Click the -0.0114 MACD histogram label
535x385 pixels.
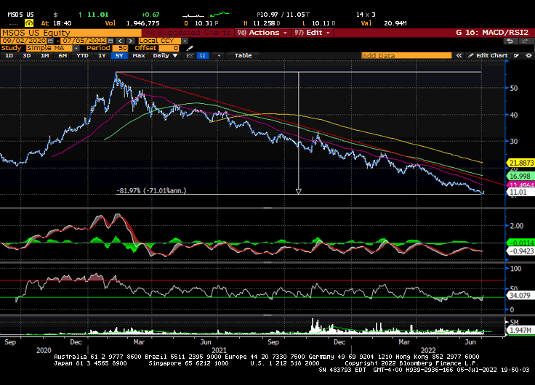[x=521, y=243]
